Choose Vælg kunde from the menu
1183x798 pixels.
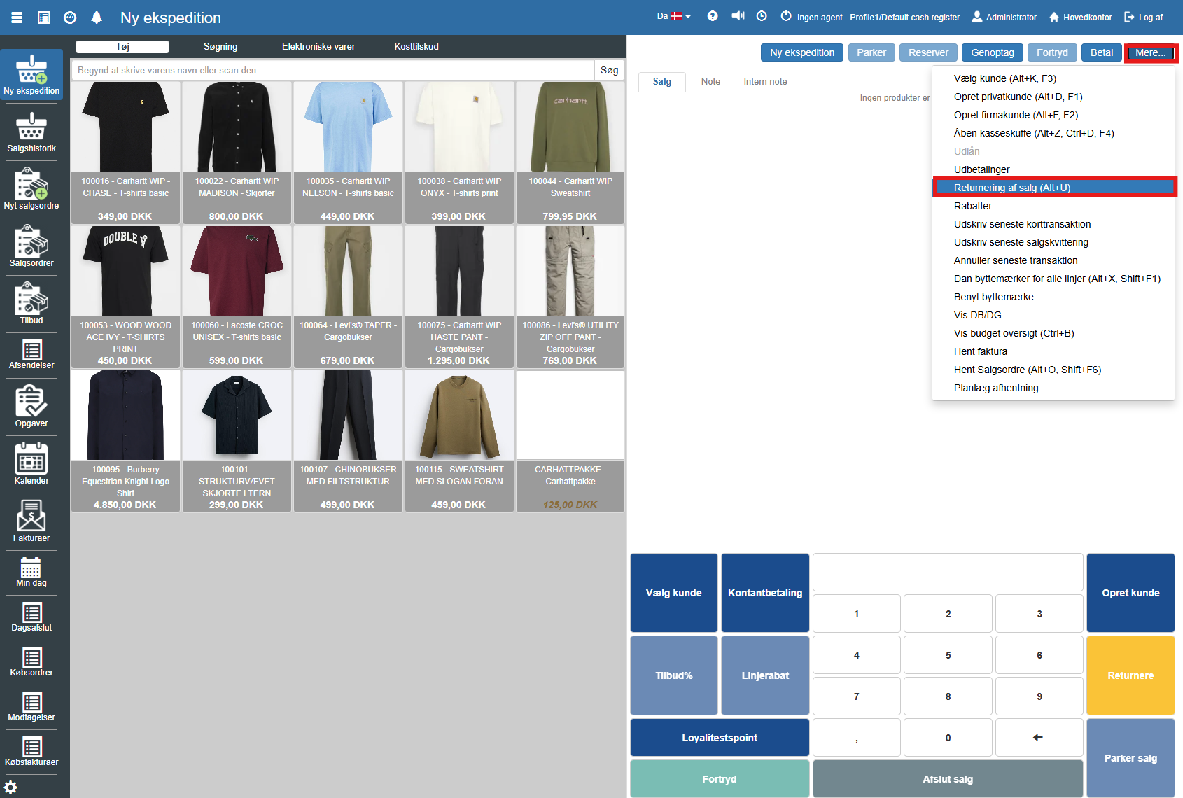coord(1053,78)
